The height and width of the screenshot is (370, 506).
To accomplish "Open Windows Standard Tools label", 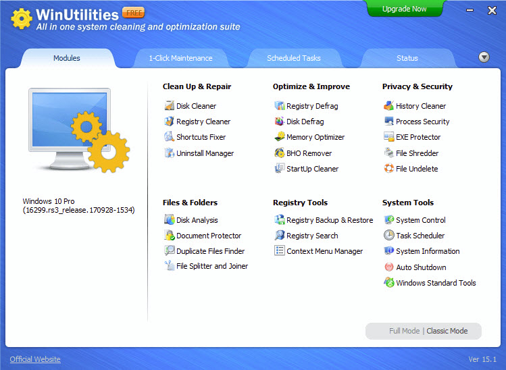I will pos(436,283).
